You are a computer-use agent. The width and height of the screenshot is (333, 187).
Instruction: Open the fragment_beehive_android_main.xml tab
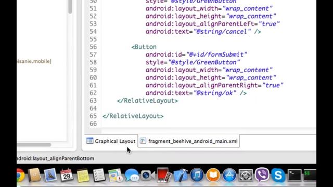click(189, 141)
